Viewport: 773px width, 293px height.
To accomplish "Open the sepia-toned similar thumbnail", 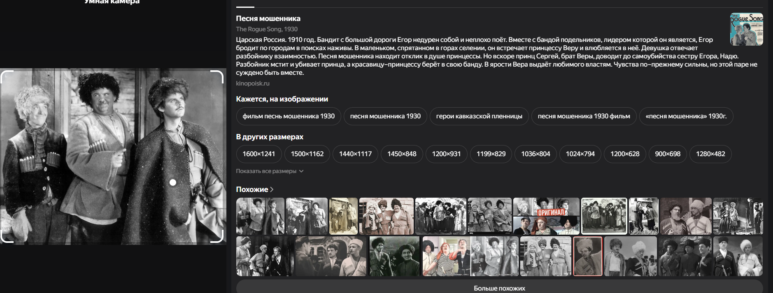I will point(343,216).
